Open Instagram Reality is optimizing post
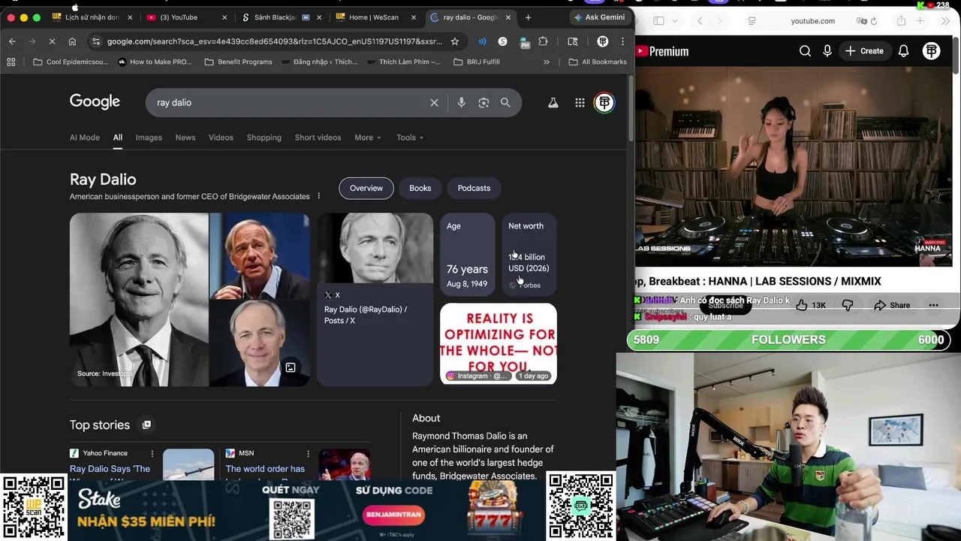Viewport: 961px width, 541px height. [499, 343]
